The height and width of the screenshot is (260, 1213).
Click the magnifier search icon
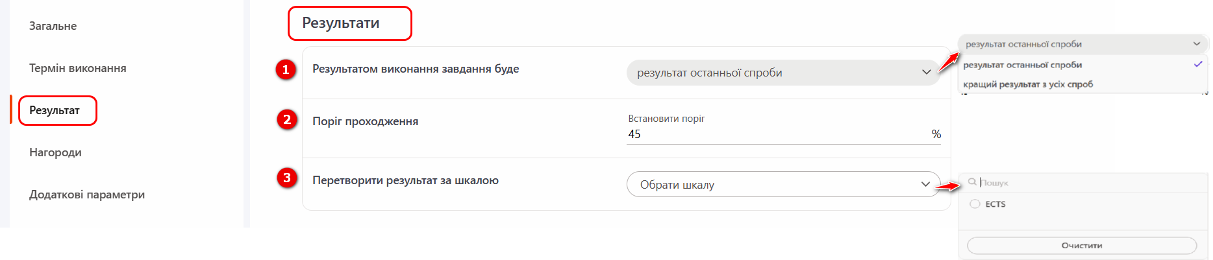pyautogui.click(x=972, y=182)
